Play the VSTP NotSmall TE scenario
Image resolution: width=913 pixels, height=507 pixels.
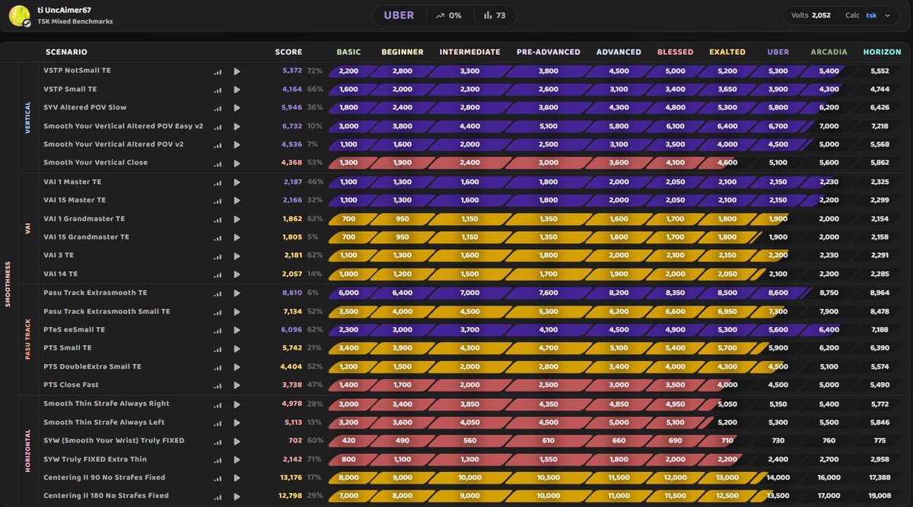237,71
